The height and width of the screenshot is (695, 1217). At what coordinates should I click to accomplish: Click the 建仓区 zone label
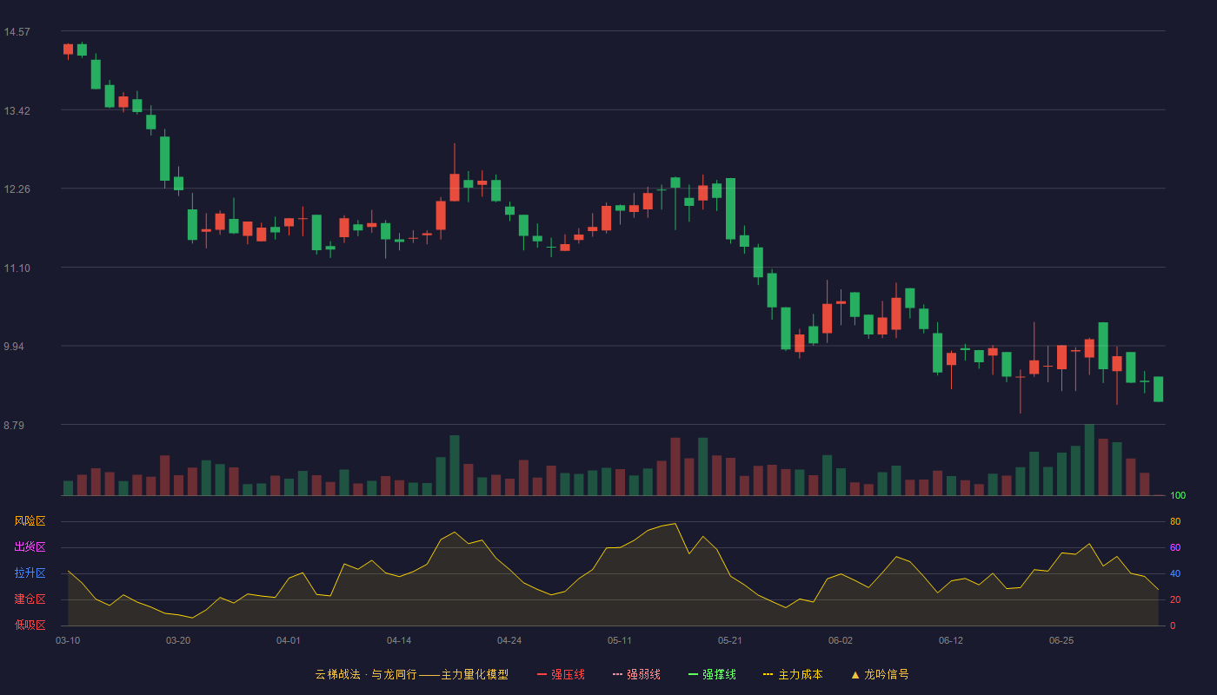(x=30, y=599)
